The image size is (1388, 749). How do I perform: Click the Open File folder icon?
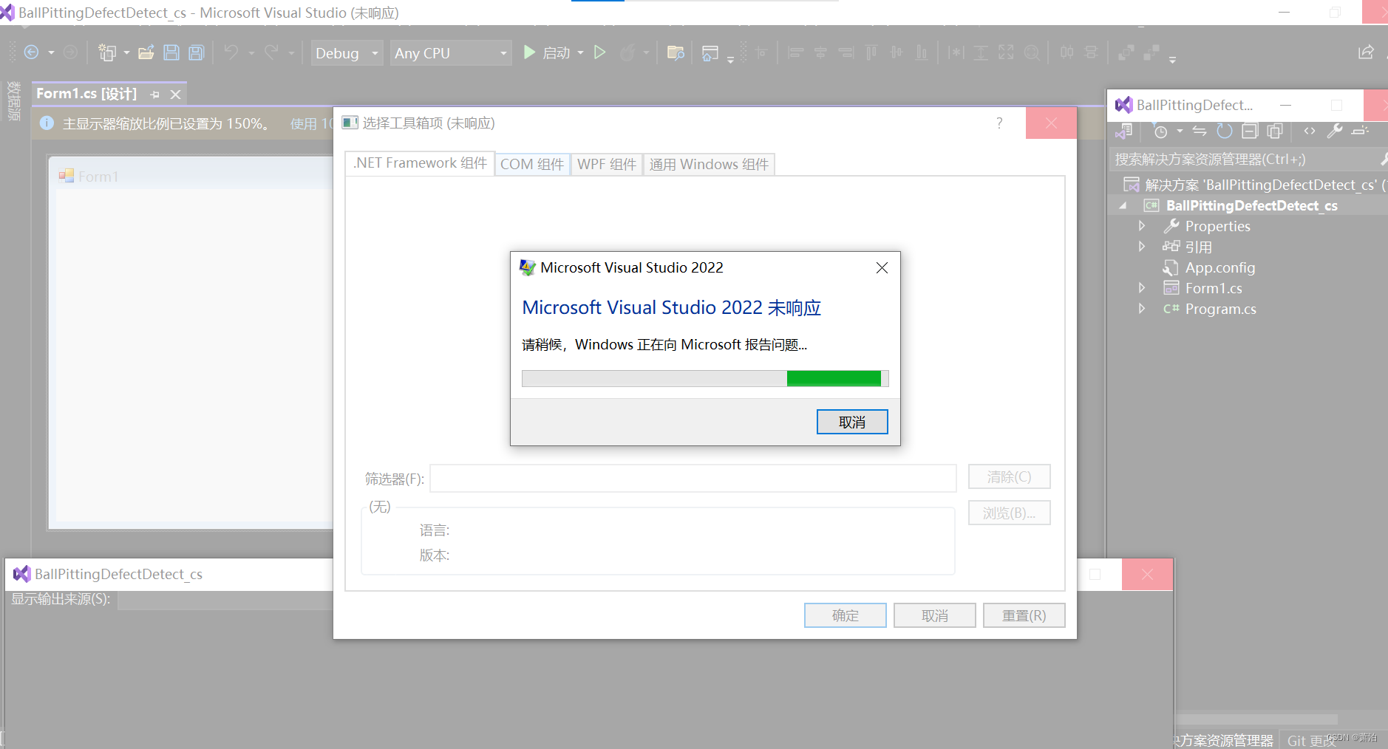click(x=146, y=52)
